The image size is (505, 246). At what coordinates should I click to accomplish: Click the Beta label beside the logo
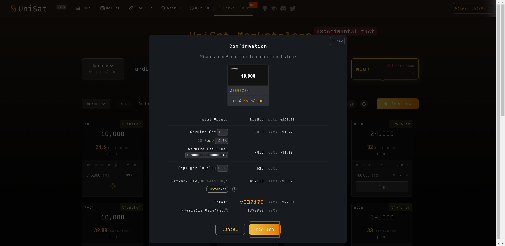point(61,7)
